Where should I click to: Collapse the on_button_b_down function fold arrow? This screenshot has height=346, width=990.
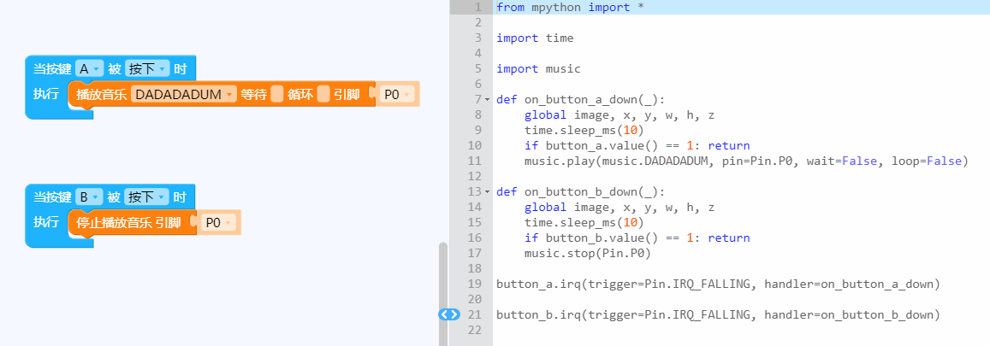487,192
